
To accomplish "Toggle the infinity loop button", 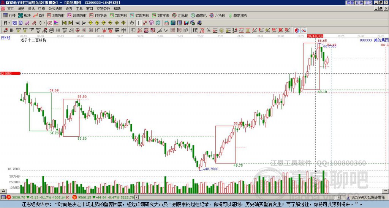I will [x=304, y=30].
